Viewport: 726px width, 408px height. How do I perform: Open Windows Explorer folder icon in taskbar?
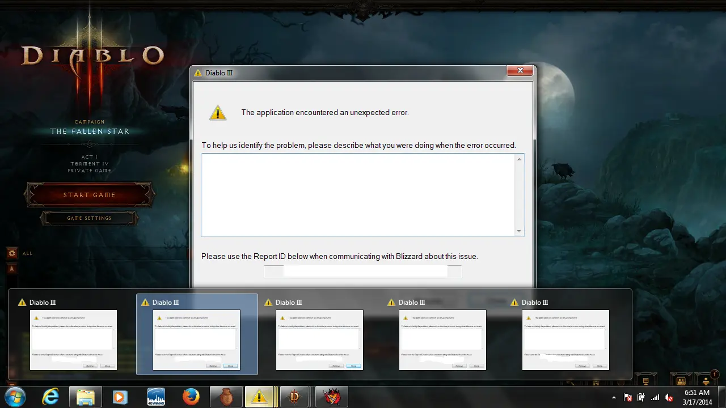pos(86,397)
